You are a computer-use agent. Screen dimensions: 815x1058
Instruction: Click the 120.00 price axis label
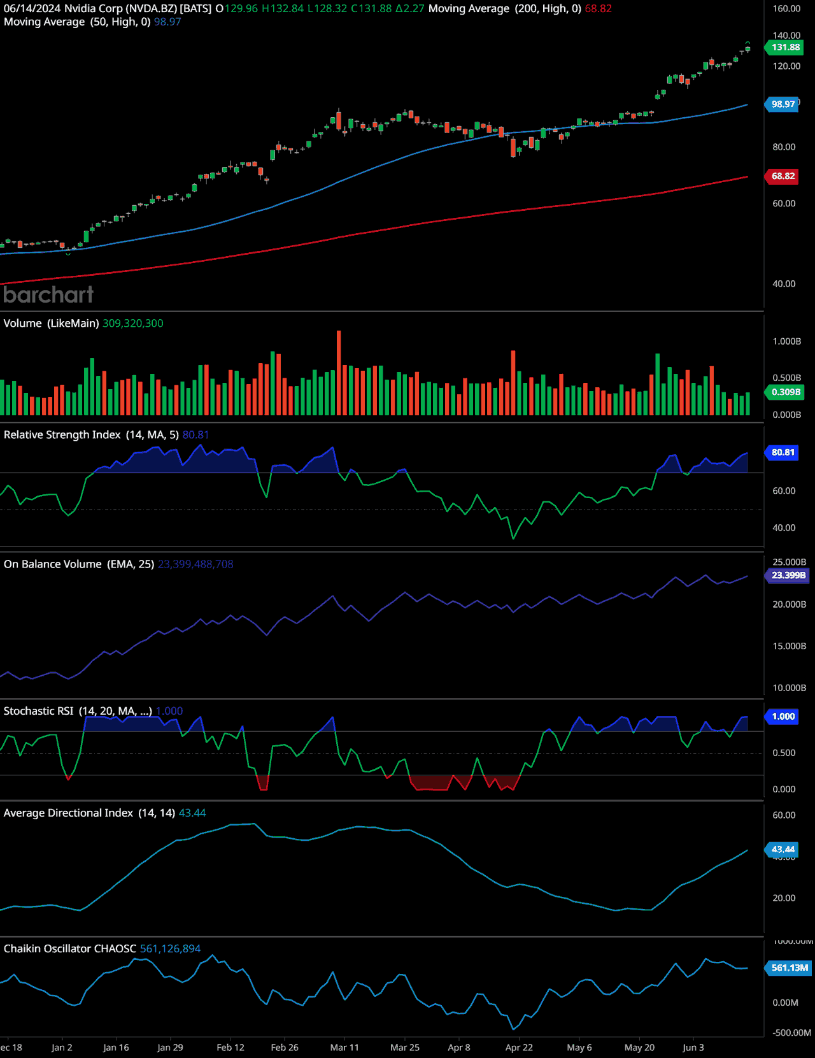pyautogui.click(x=786, y=66)
